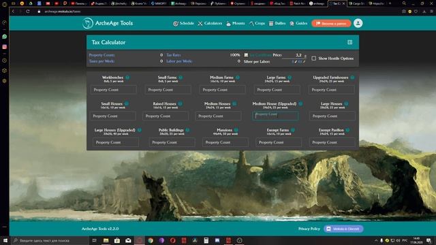Focus Upgraded Farmhouses Property Count field
Image resolution: width=436 pixels, height=245 pixels.
[x=331, y=90]
